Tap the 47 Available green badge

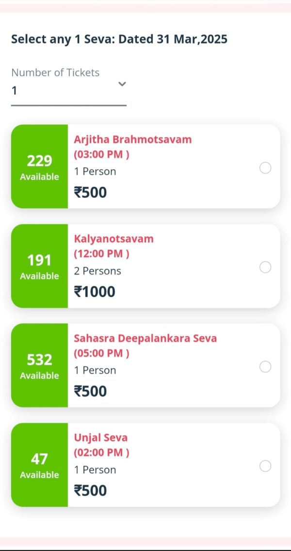click(39, 465)
